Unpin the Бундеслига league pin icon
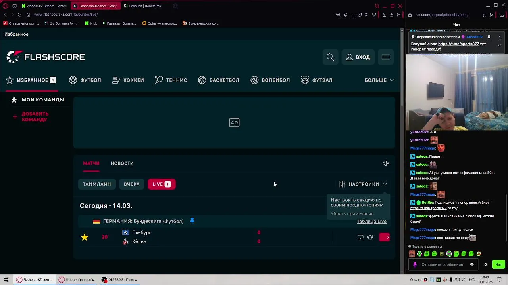The height and width of the screenshot is (285, 508). (192, 221)
